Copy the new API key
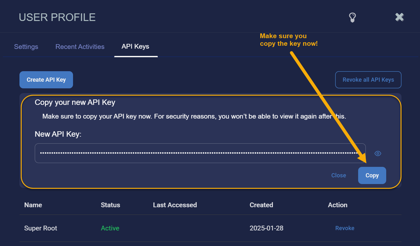The width and height of the screenshot is (420, 246). point(372,175)
